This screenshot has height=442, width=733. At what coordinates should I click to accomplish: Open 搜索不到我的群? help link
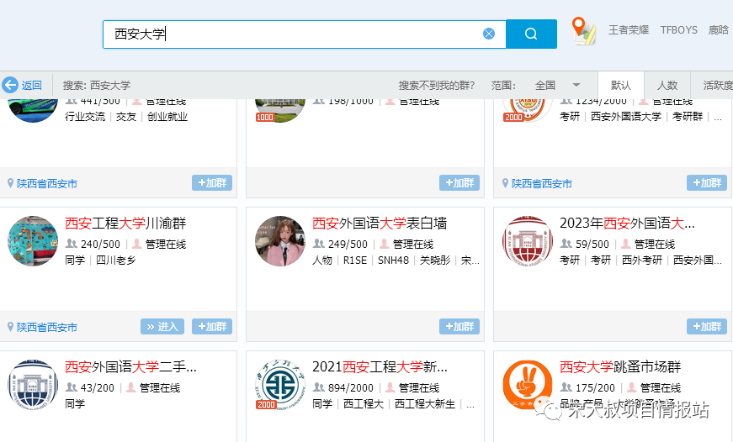pyautogui.click(x=436, y=86)
